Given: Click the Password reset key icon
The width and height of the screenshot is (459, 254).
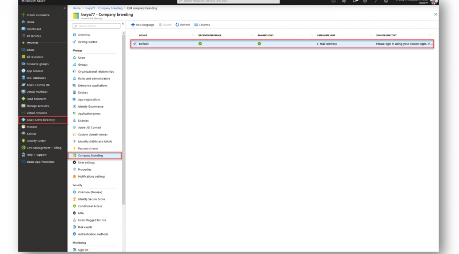Looking at the screenshot, I should pyautogui.click(x=74, y=148).
